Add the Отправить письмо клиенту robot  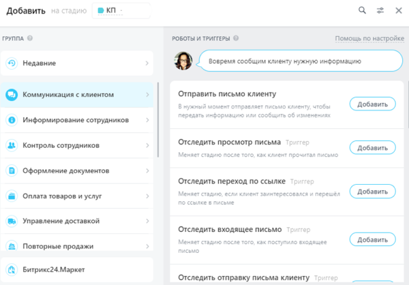click(x=372, y=104)
